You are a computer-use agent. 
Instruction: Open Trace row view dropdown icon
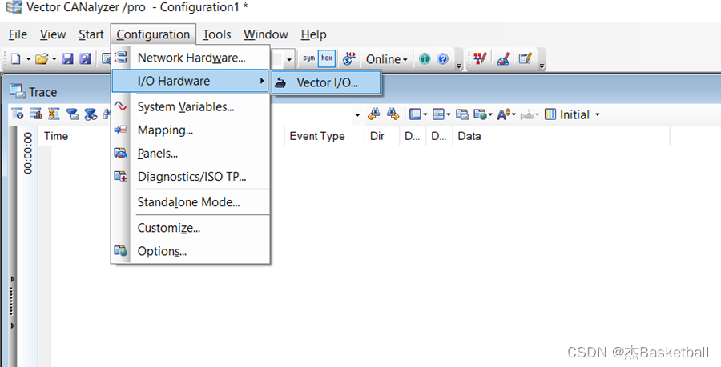pyautogui.click(x=441, y=114)
